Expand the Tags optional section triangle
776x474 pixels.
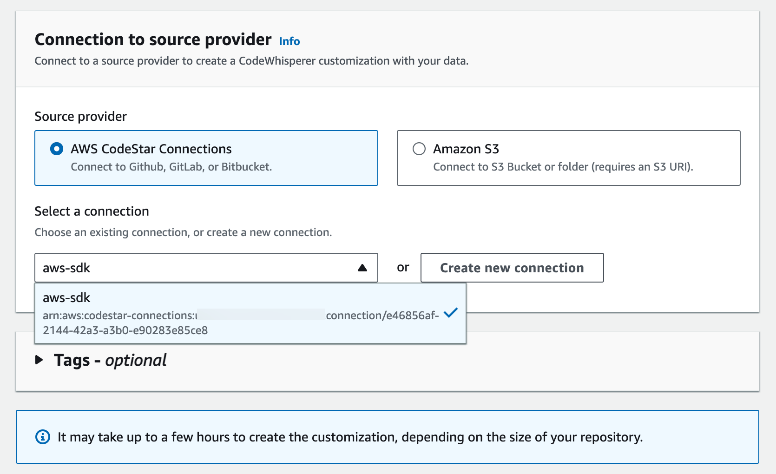pyautogui.click(x=39, y=360)
